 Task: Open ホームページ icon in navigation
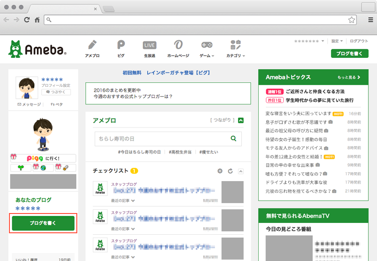pyautogui.click(x=178, y=49)
